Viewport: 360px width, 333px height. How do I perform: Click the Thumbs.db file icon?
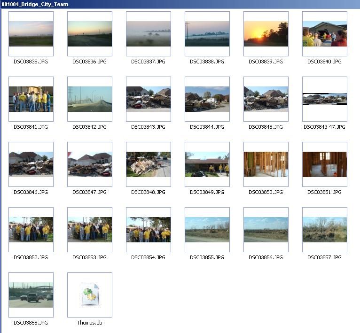(x=90, y=294)
